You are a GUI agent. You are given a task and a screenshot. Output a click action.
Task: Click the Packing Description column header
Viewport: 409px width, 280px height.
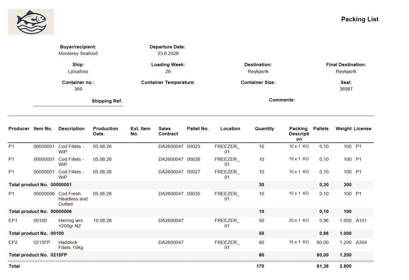point(299,134)
